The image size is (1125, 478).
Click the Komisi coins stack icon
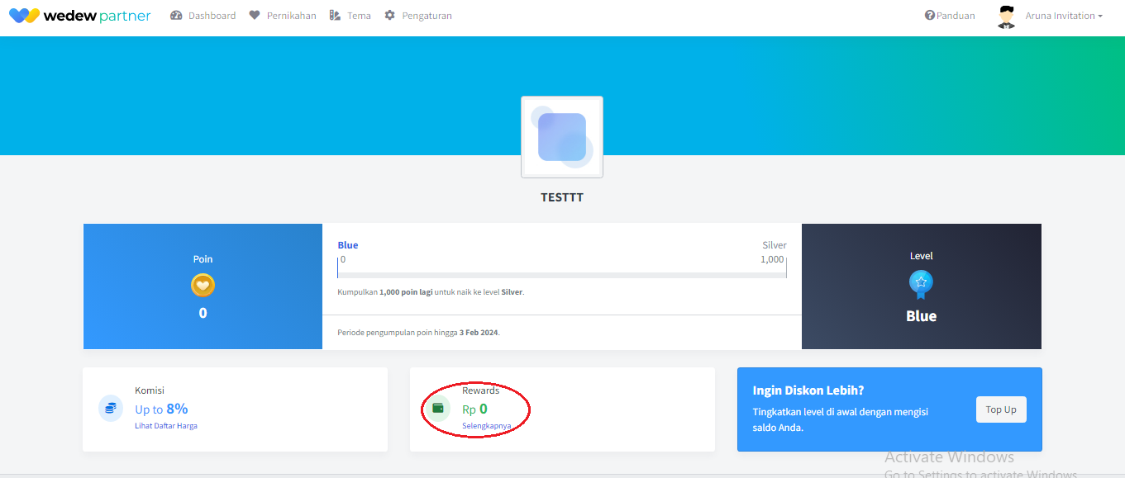point(111,408)
